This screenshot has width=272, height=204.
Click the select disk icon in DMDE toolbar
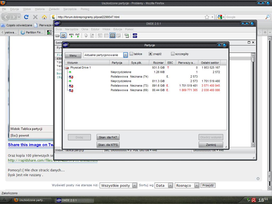pyautogui.click(x=57, y=36)
